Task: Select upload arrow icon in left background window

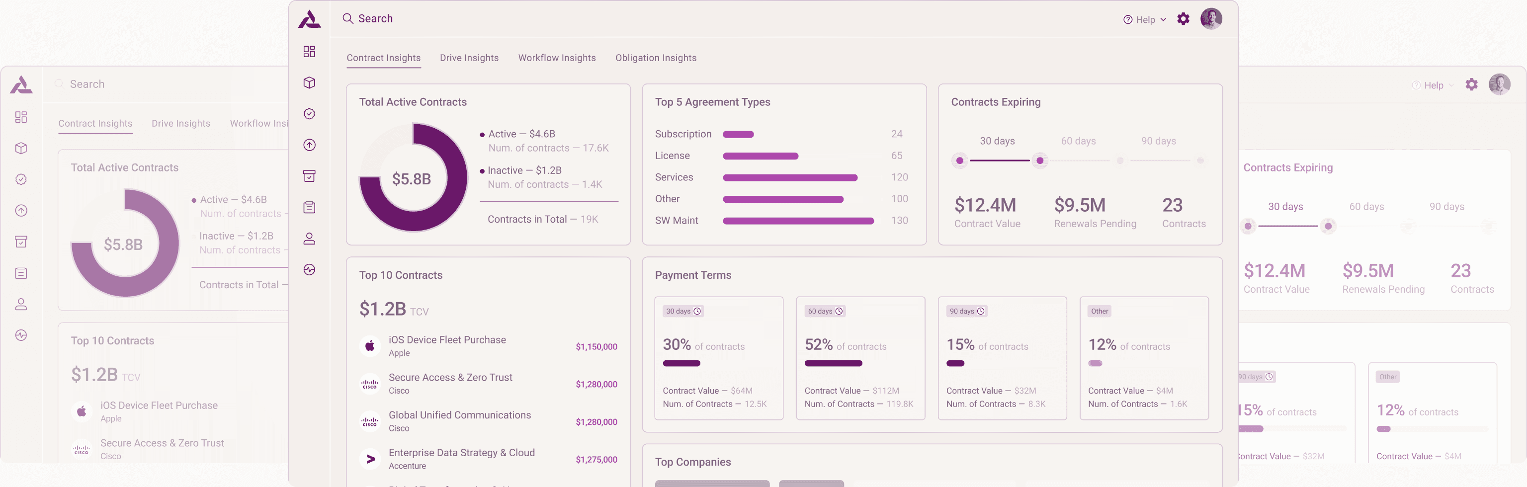Action: 21,210
